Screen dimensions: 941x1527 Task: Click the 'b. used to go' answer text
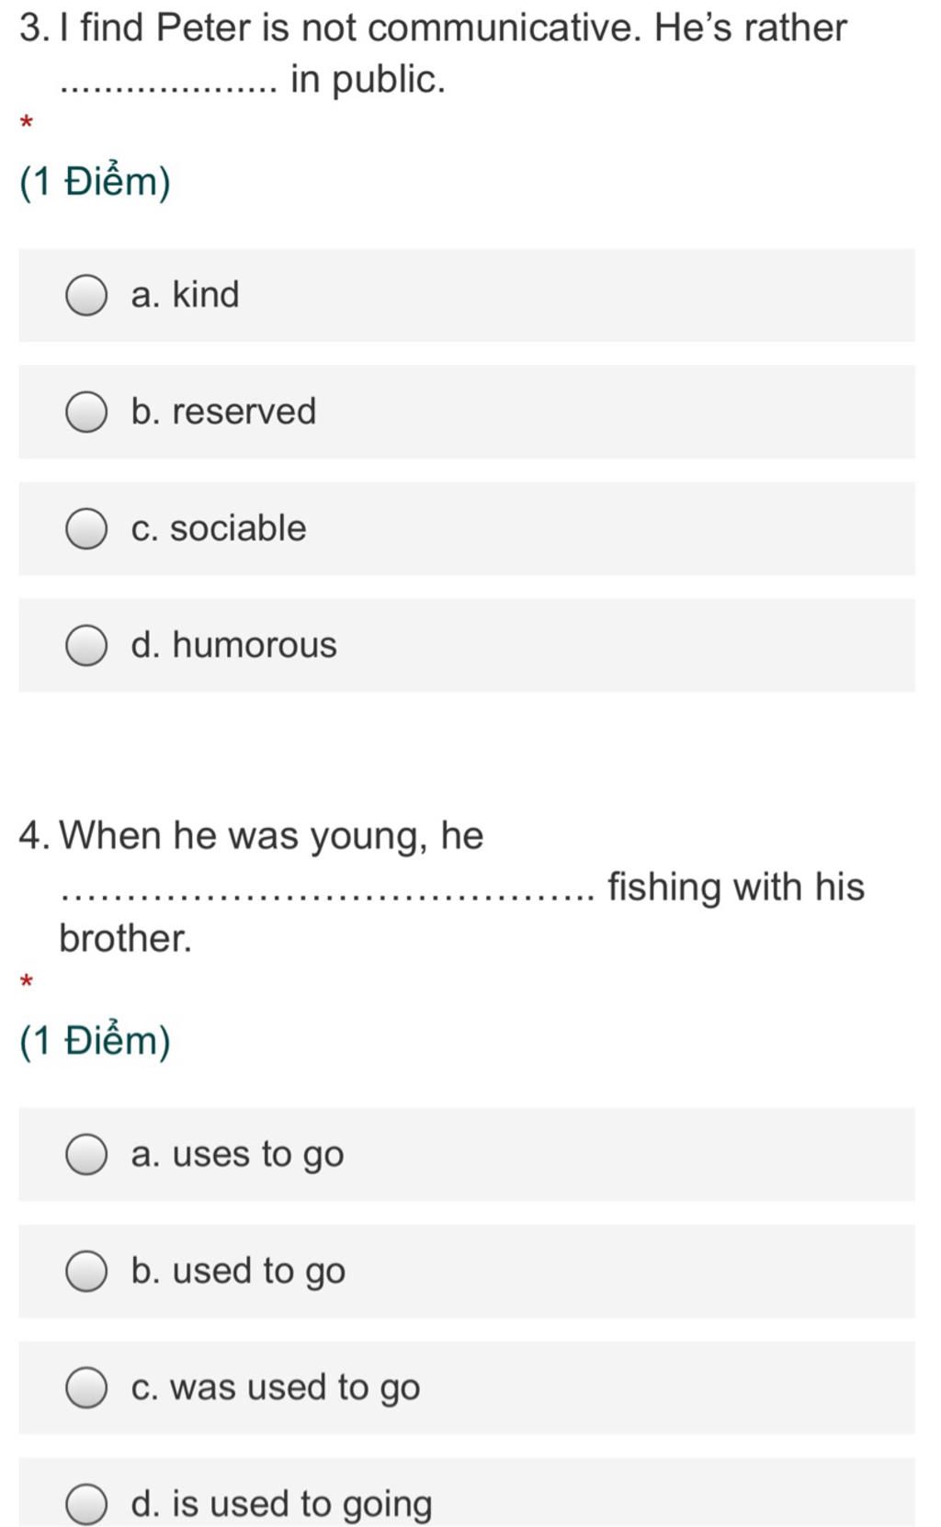tap(238, 1272)
